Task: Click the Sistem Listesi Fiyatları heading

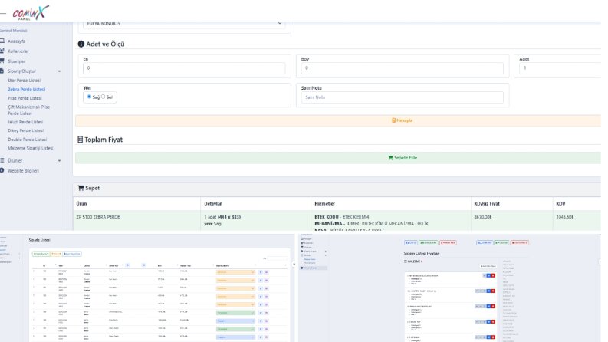Action: pyautogui.click(x=422, y=253)
